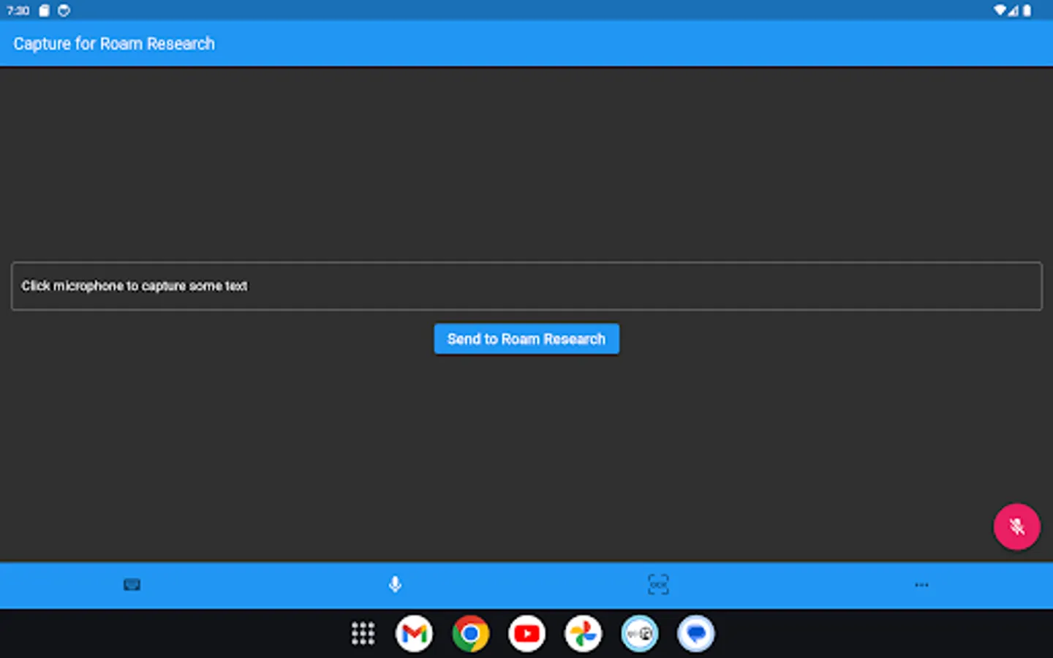
Task: Select the microphone tab in bottom bar
Action: click(395, 585)
